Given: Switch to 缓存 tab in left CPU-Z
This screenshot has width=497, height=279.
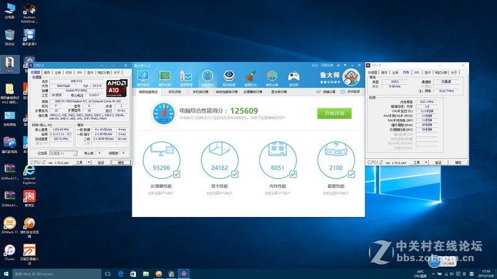Looking at the screenshot, I should tap(47, 73).
